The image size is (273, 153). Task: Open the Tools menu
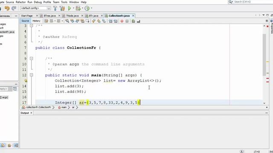point(64,2)
